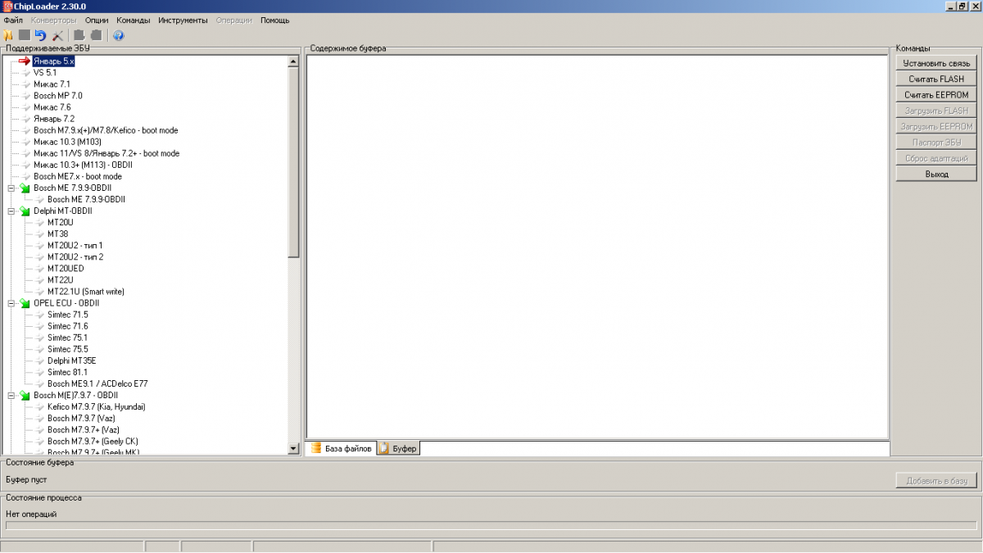
Task: Click the ChipLoader title bar application icon
Action: (7, 7)
